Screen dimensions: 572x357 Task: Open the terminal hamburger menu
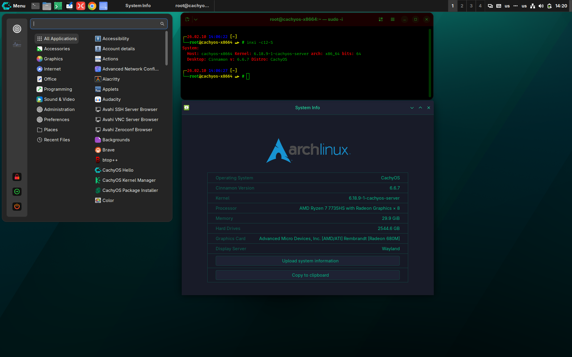pyautogui.click(x=393, y=19)
